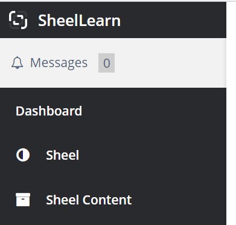Click the word Content in Sheel Content
Viewport: 236px width, 225px height.
pyautogui.click(x=107, y=200)
